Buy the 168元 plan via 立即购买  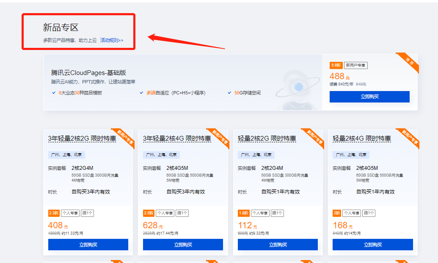pyautogui.click(x=373, y=244)
